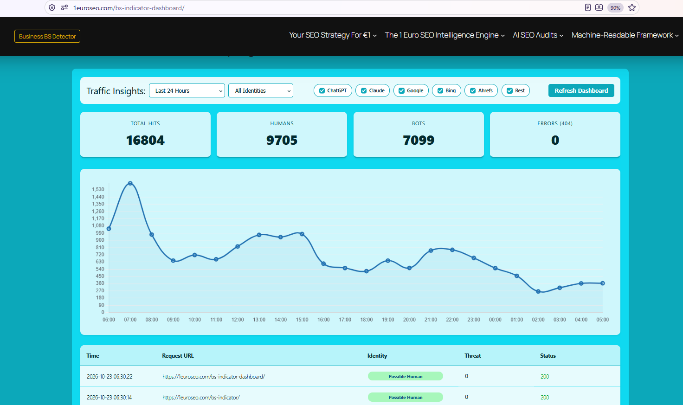The height and width of the screenshot is (405, 683).
Task: Click the Identity column header
Action: coord(377,356)
